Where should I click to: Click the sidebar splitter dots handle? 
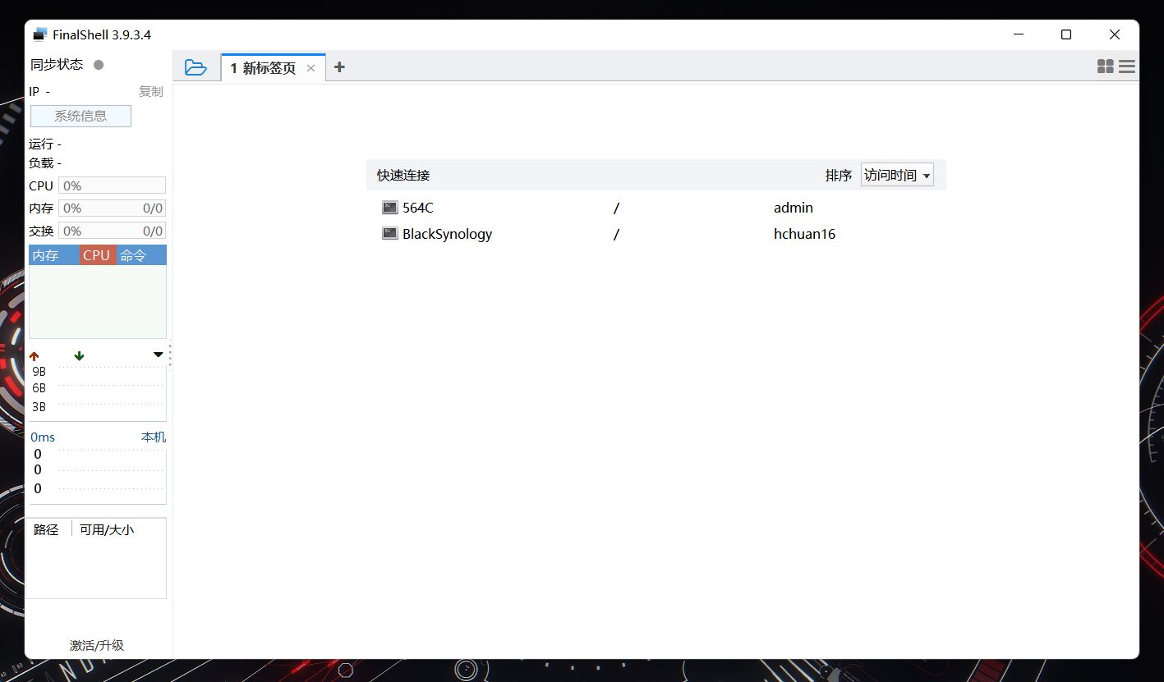[170, 355]
